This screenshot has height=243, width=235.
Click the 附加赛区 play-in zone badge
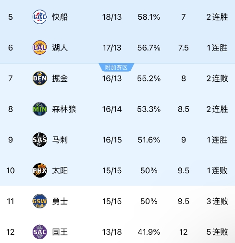[116, 67]
